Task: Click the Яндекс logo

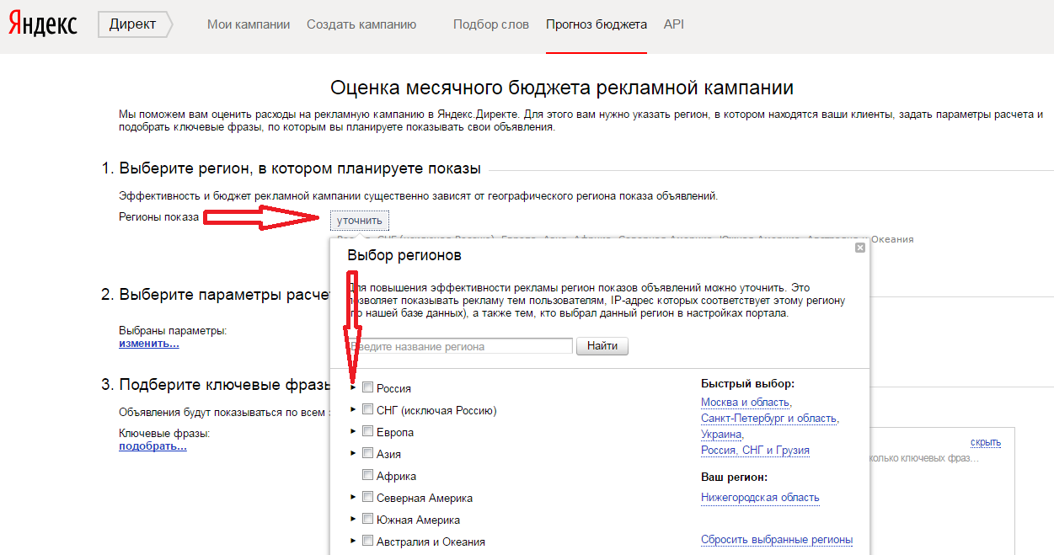Action: (43, 24)
